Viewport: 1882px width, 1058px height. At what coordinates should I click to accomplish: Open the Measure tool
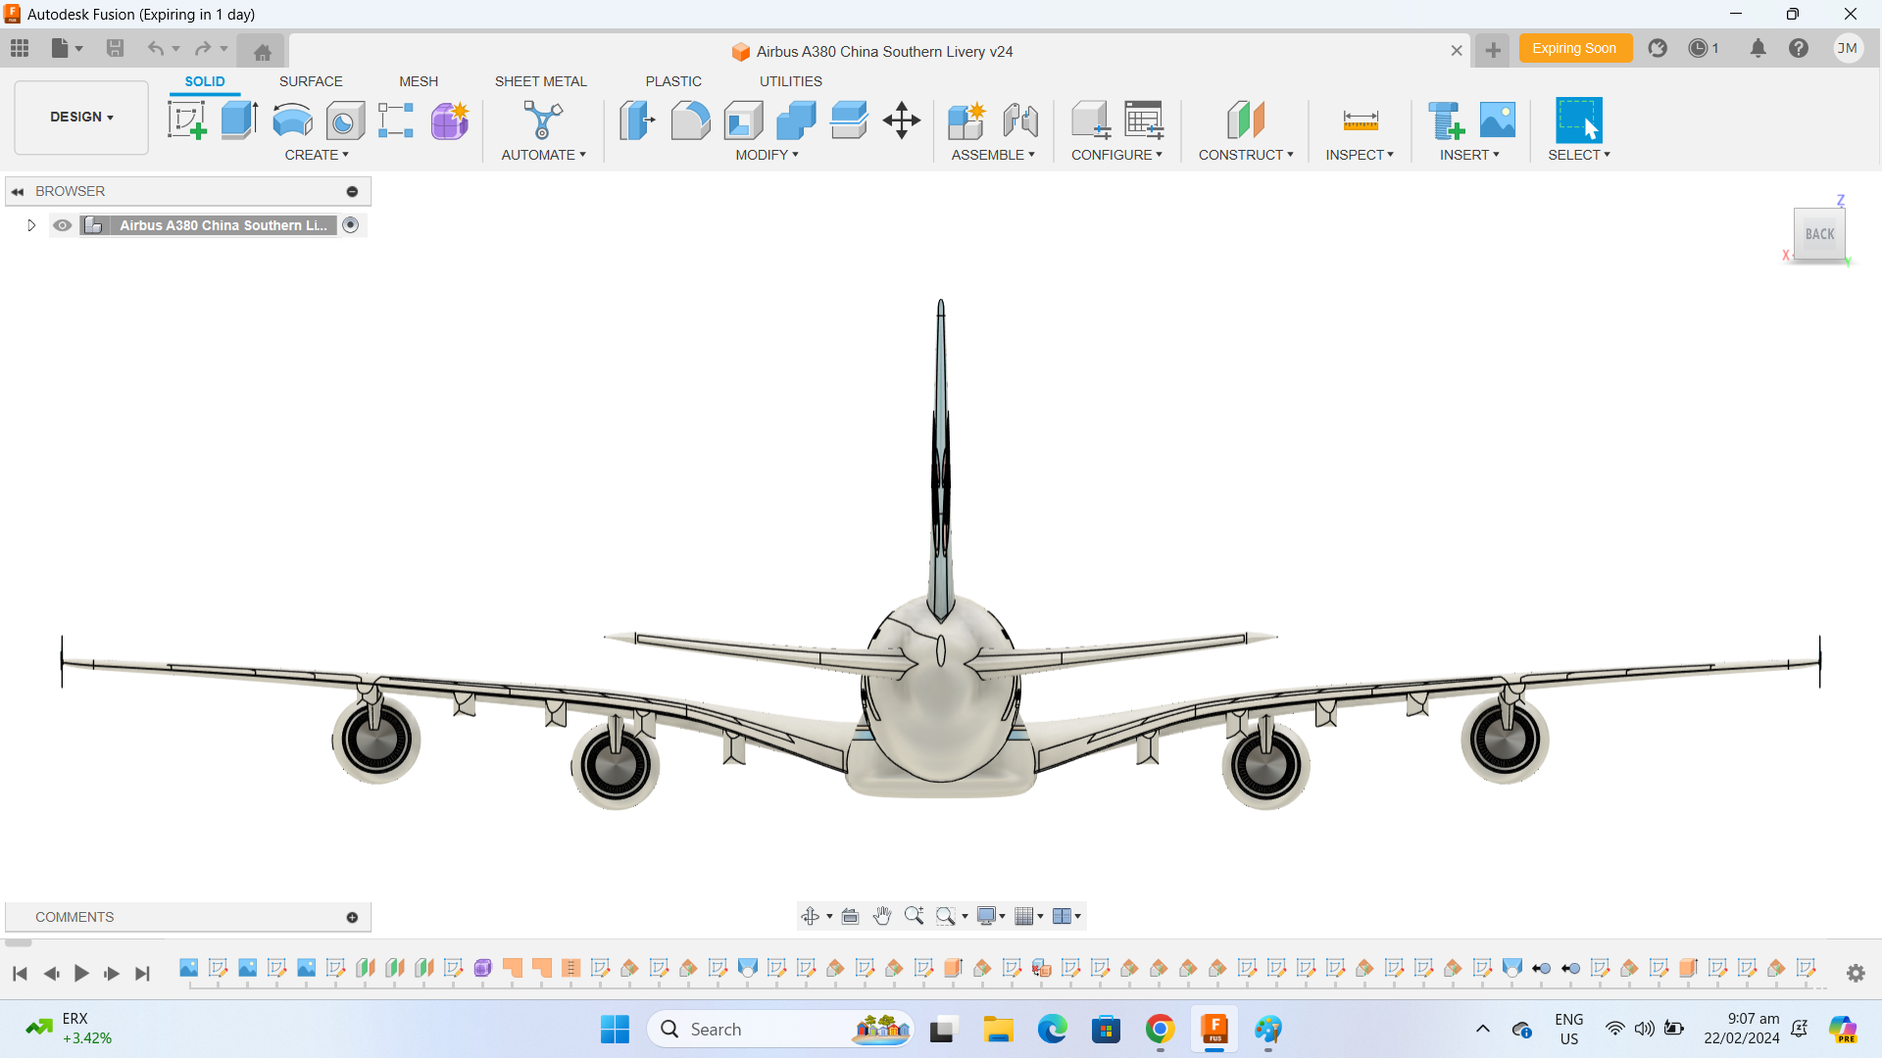pos(1361,120)
